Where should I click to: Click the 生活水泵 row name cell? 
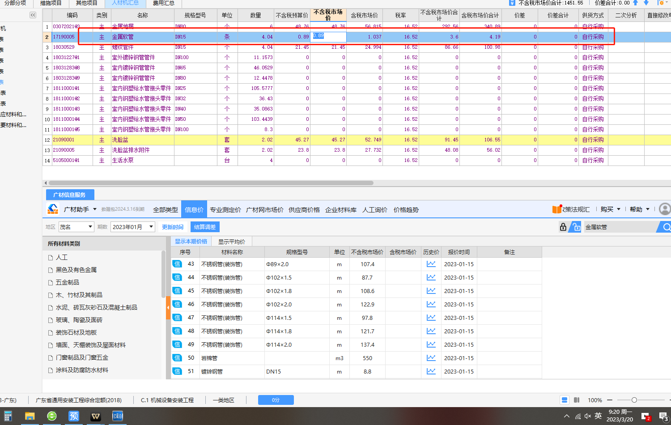click(x=142, y=160)
